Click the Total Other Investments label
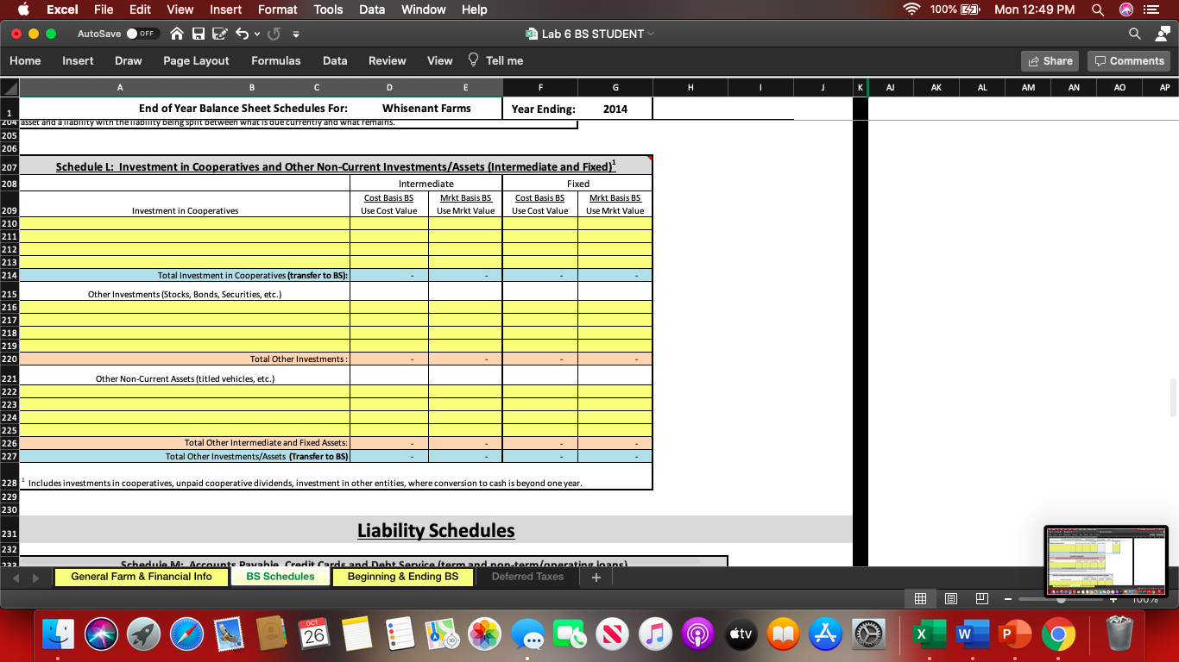This screenshot has width=1179, height=662. 299,359
